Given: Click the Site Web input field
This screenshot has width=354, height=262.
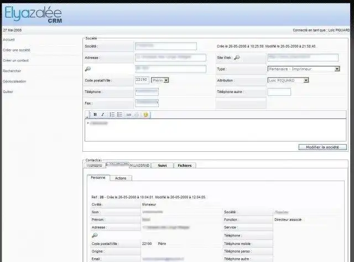Looking at the screenshot, I should 303,58.
